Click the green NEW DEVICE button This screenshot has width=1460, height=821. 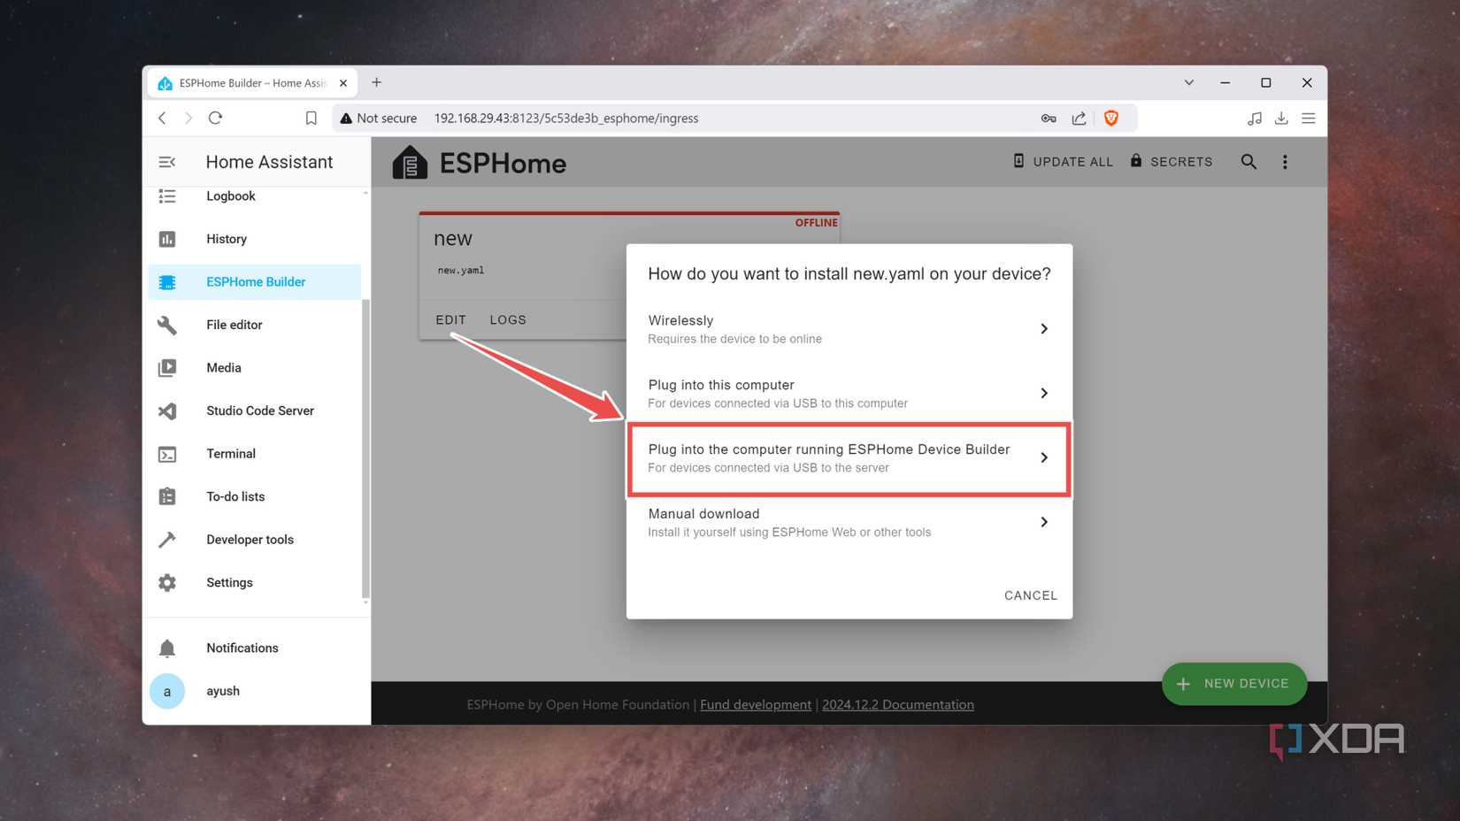(x=1233, y=683)
